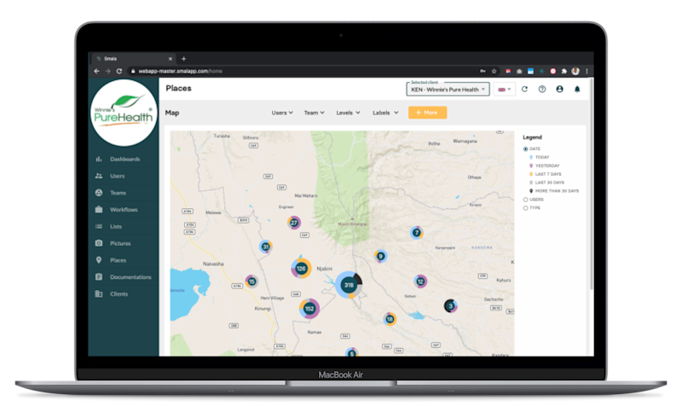The image size is (682, 406).
Task: Open notifications bell icon
Action: pyautogui.click(x=577, y=90)
